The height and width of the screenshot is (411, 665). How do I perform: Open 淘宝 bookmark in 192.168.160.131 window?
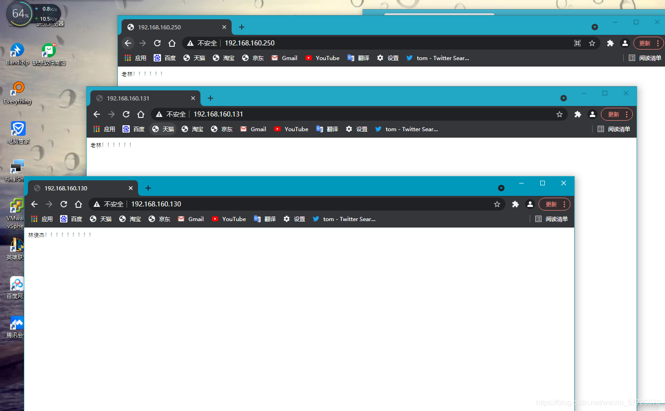[x=192, y=129]
